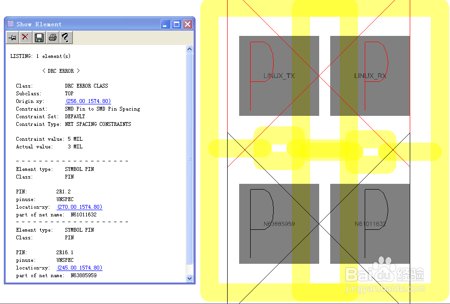Save the listing with the floppy disk icon

[39, 37]
